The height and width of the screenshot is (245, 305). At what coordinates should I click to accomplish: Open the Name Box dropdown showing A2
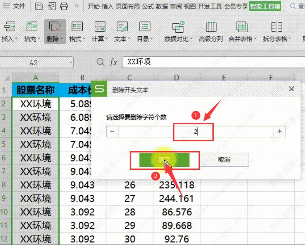coord(71,63)
